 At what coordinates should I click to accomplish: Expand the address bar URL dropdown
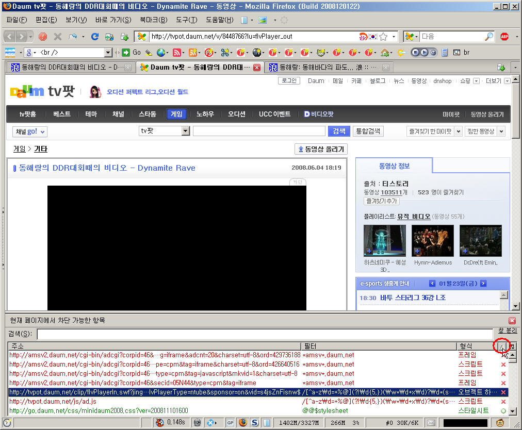(x=394, y=37)
